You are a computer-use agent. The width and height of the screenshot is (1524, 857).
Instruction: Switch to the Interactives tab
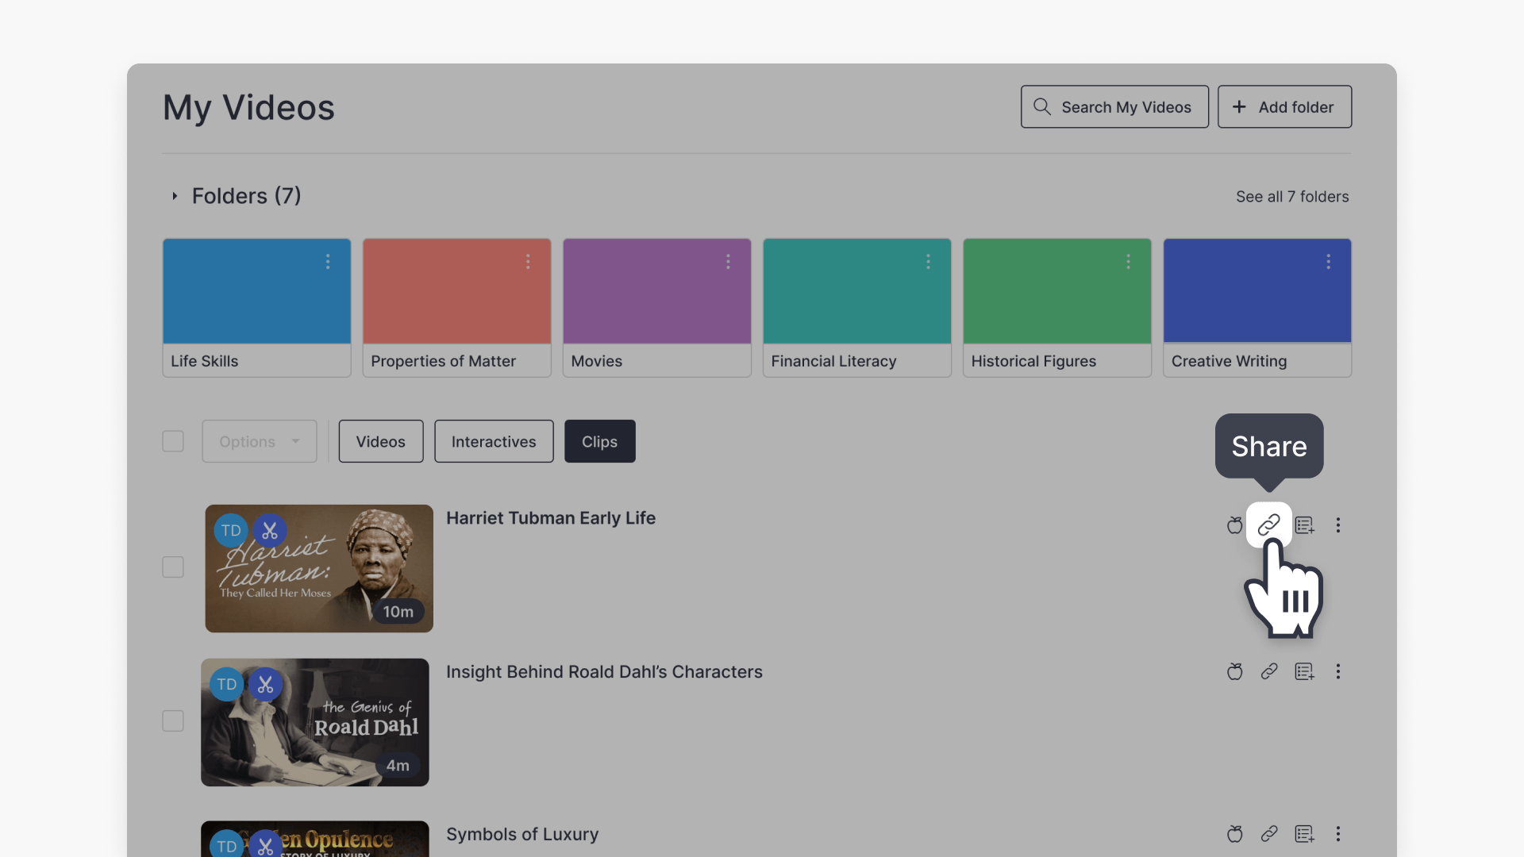(493, 441)
